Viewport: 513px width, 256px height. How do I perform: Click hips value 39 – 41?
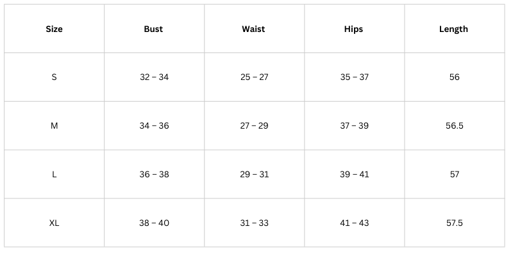click(354, 174)
